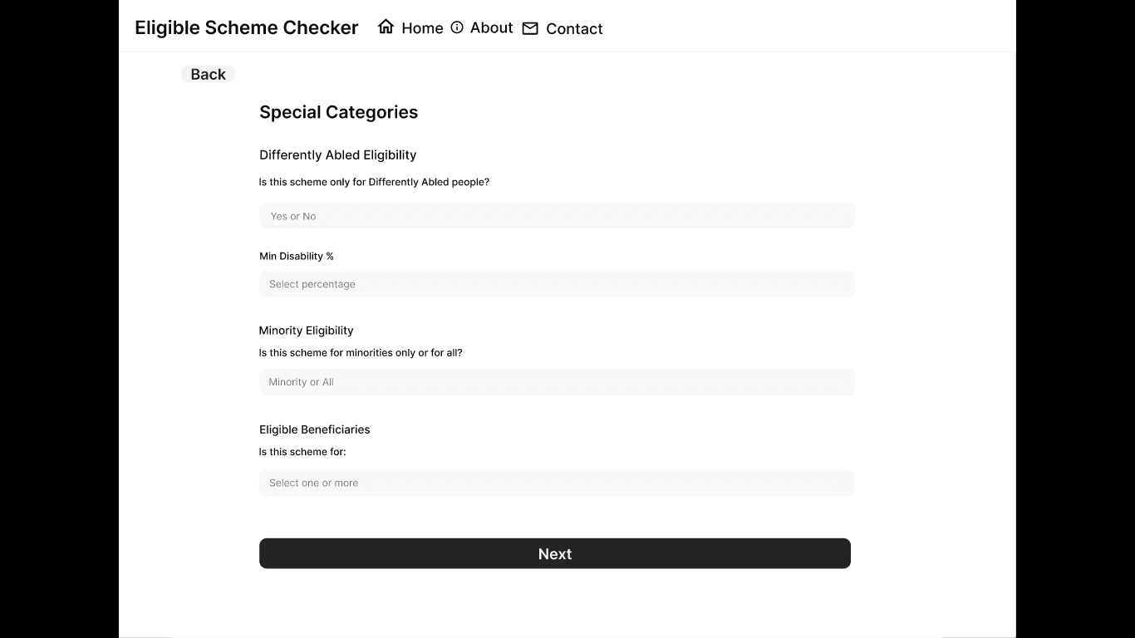Expand the Select percentage dropdown
1135x638 pixels.
[x=557, y=284]
